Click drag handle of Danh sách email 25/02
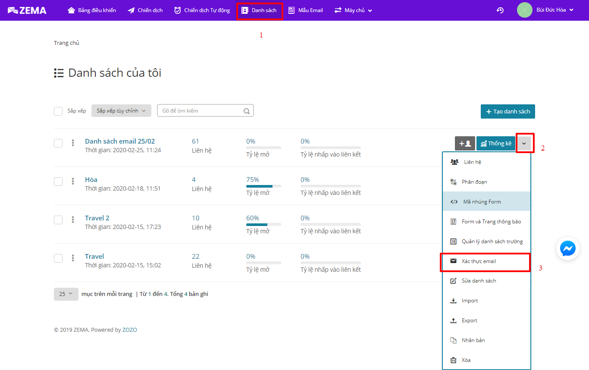The height and width of the screenshot is (370, 589). point(73,143)
